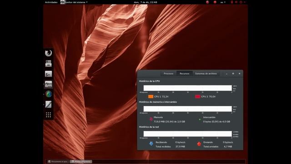Open the first red tray indicator left of es
Image resolution: width=291 pixels, height=164 pixels.
207,2
